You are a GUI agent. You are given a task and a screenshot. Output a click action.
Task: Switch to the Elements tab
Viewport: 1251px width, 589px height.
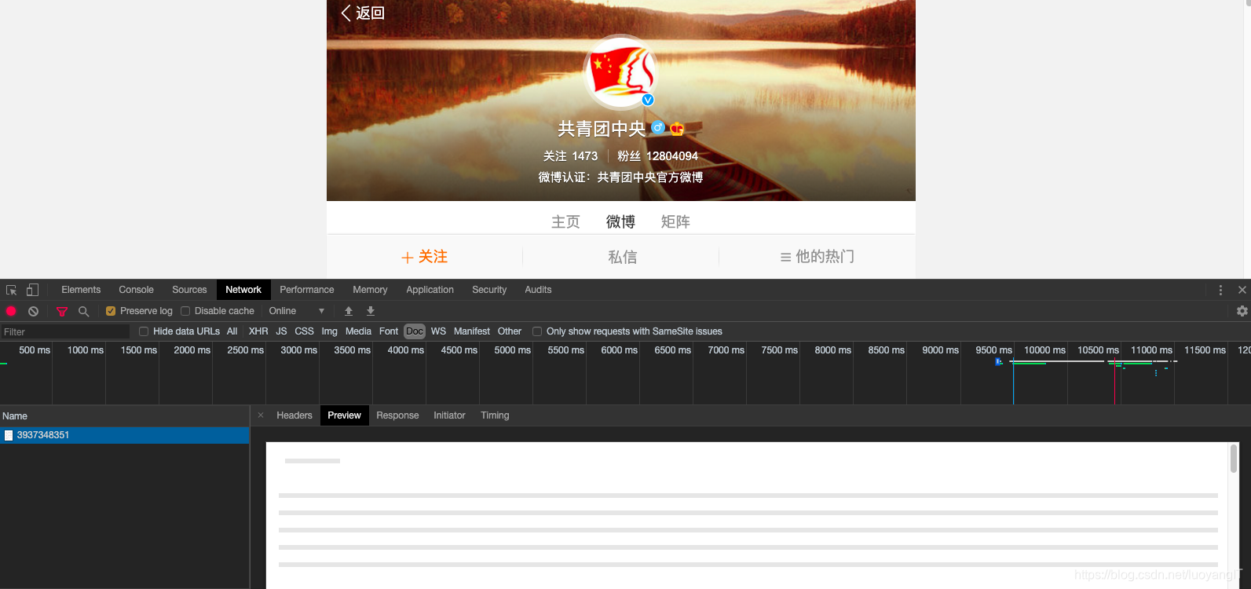81,290
